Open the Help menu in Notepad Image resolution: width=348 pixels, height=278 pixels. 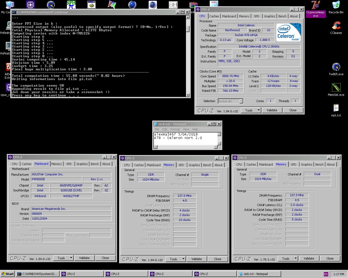(x=195, y=129)
